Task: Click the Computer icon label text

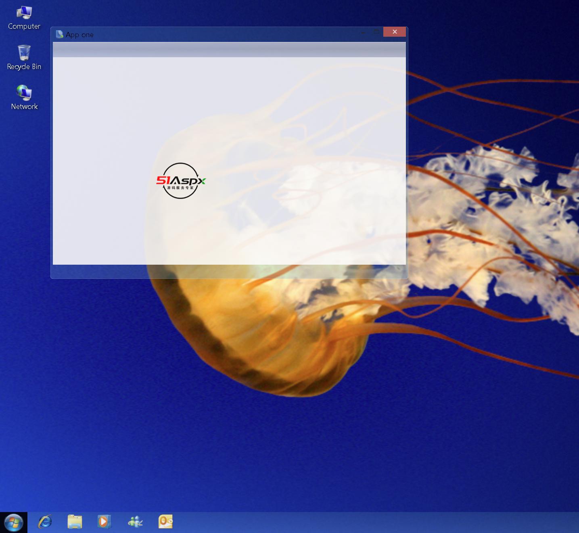Action: 24,27
